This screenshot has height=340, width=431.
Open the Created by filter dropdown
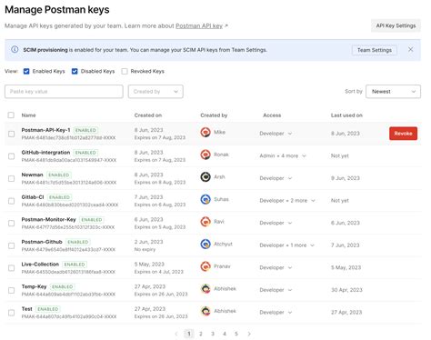155,92
